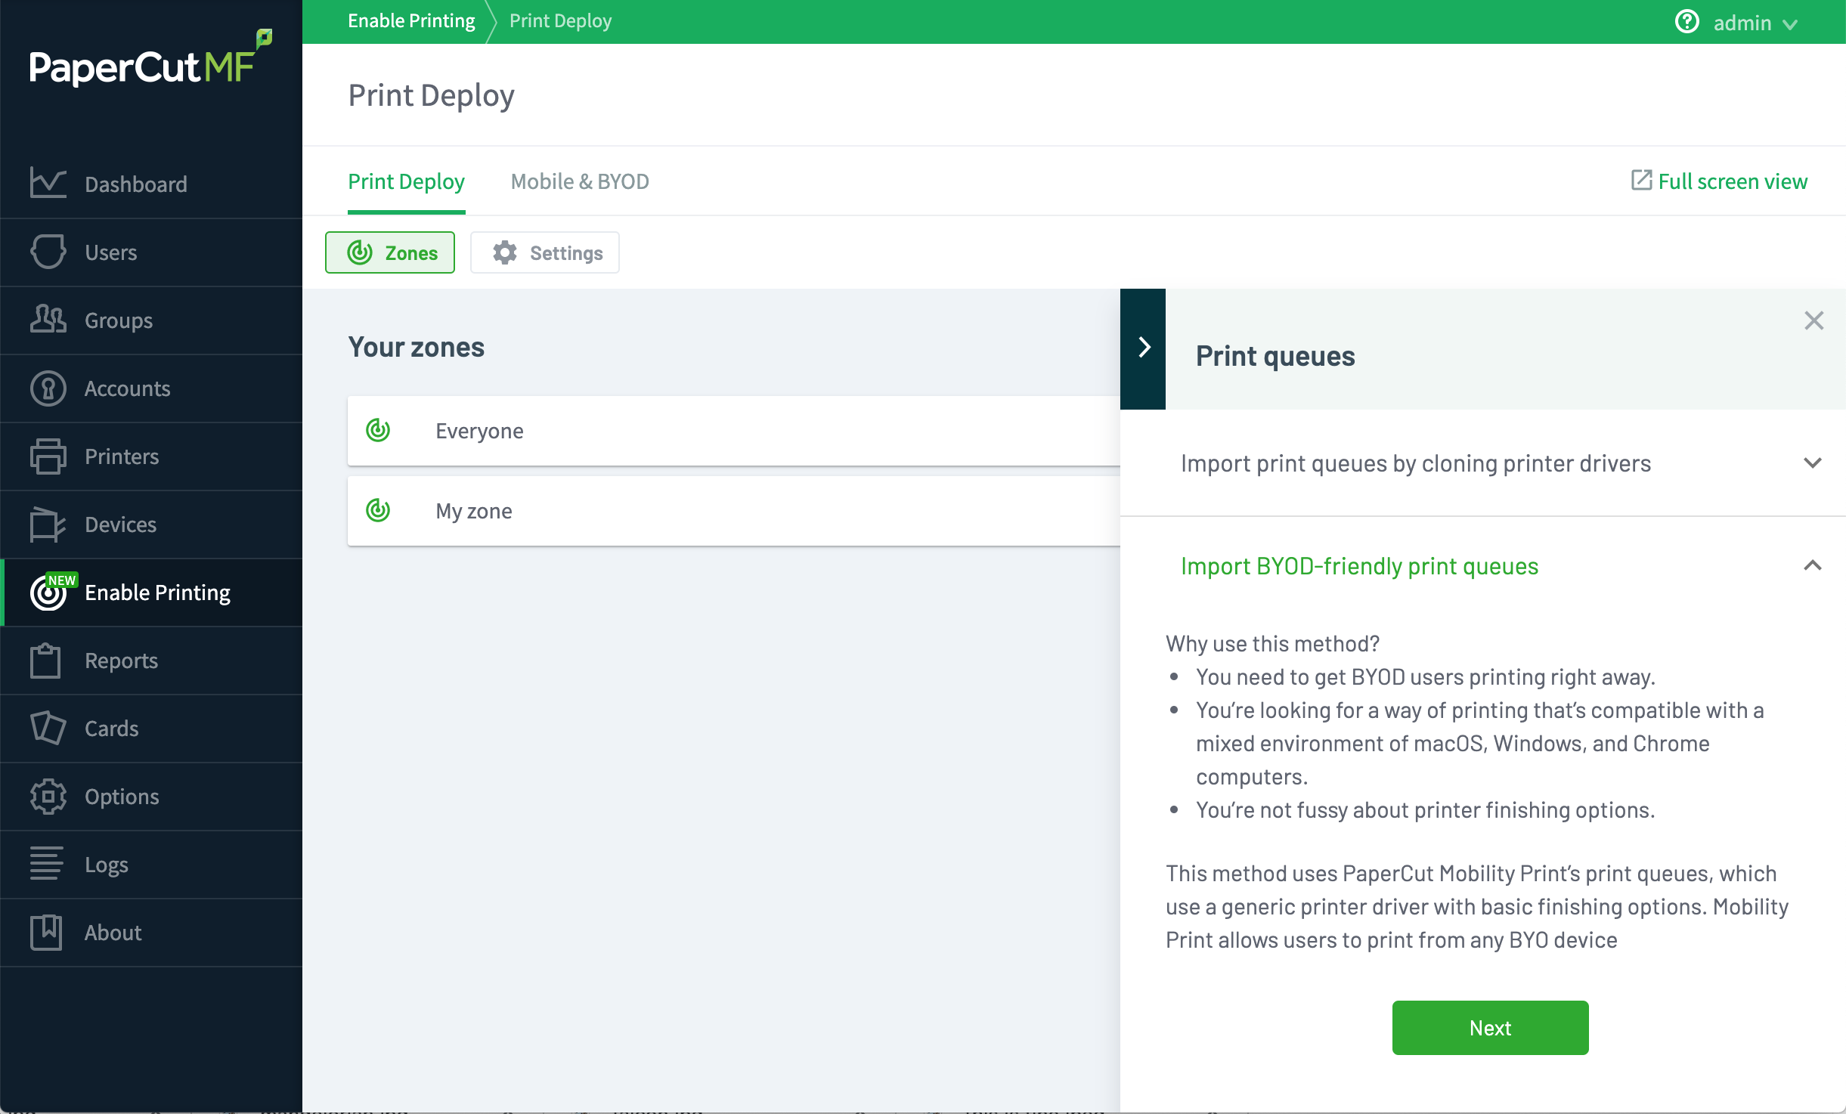Select Enable Printing in sidebar
Screen dimensions: 1846x1114
coord(151,592)
